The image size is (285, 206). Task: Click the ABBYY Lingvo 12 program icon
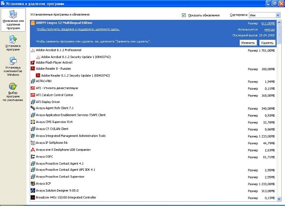(33, 23)
